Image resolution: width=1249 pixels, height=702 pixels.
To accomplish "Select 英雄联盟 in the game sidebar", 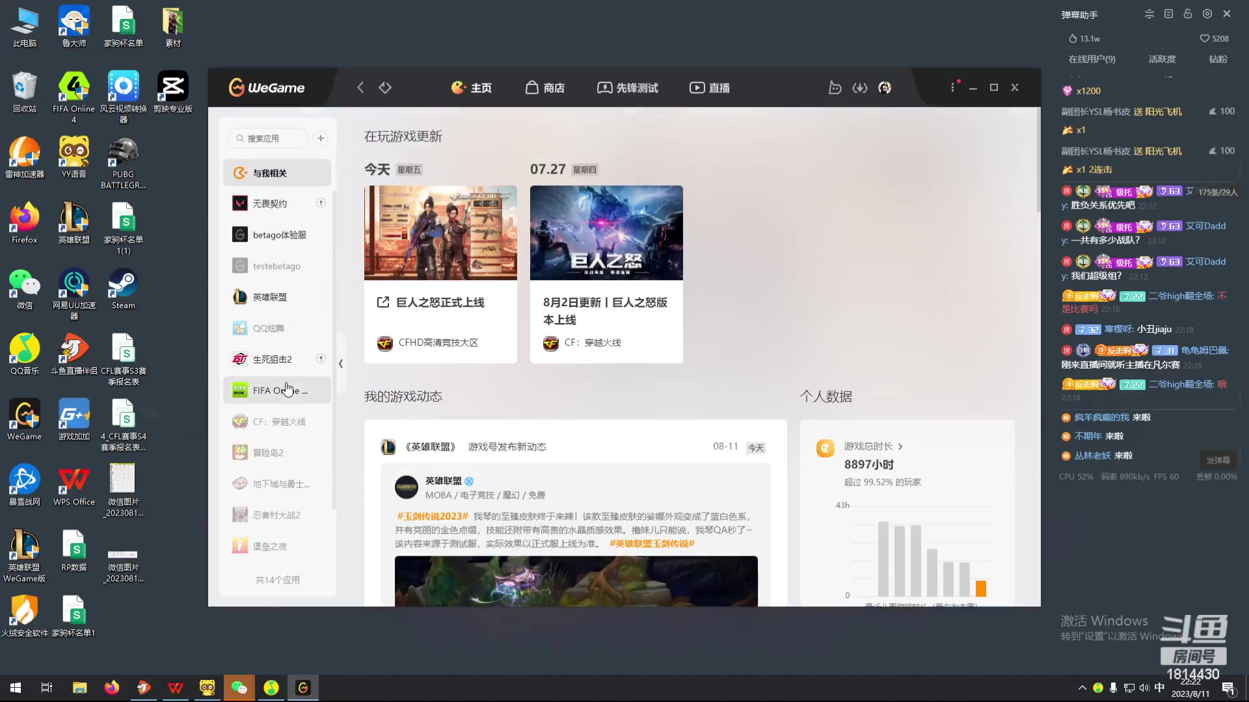I will (271, 296).
